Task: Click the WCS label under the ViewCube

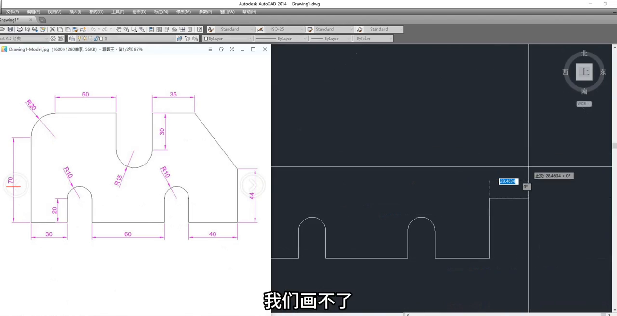Action: 584,104
